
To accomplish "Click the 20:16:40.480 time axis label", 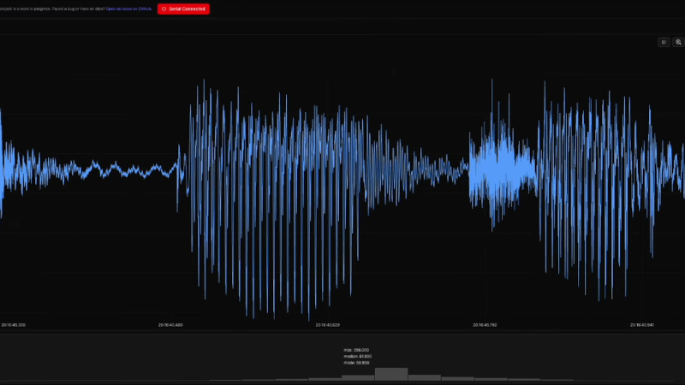I will pos(170,325).
